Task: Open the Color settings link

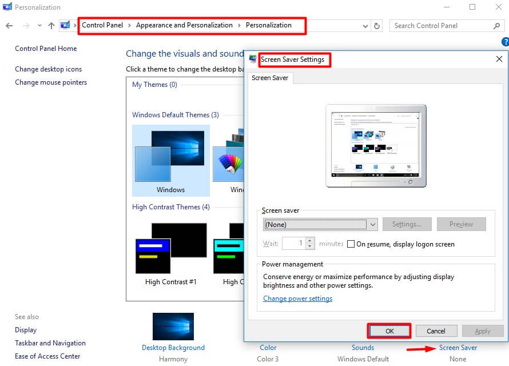Action: pyautogui.click(x=268, y=348)
